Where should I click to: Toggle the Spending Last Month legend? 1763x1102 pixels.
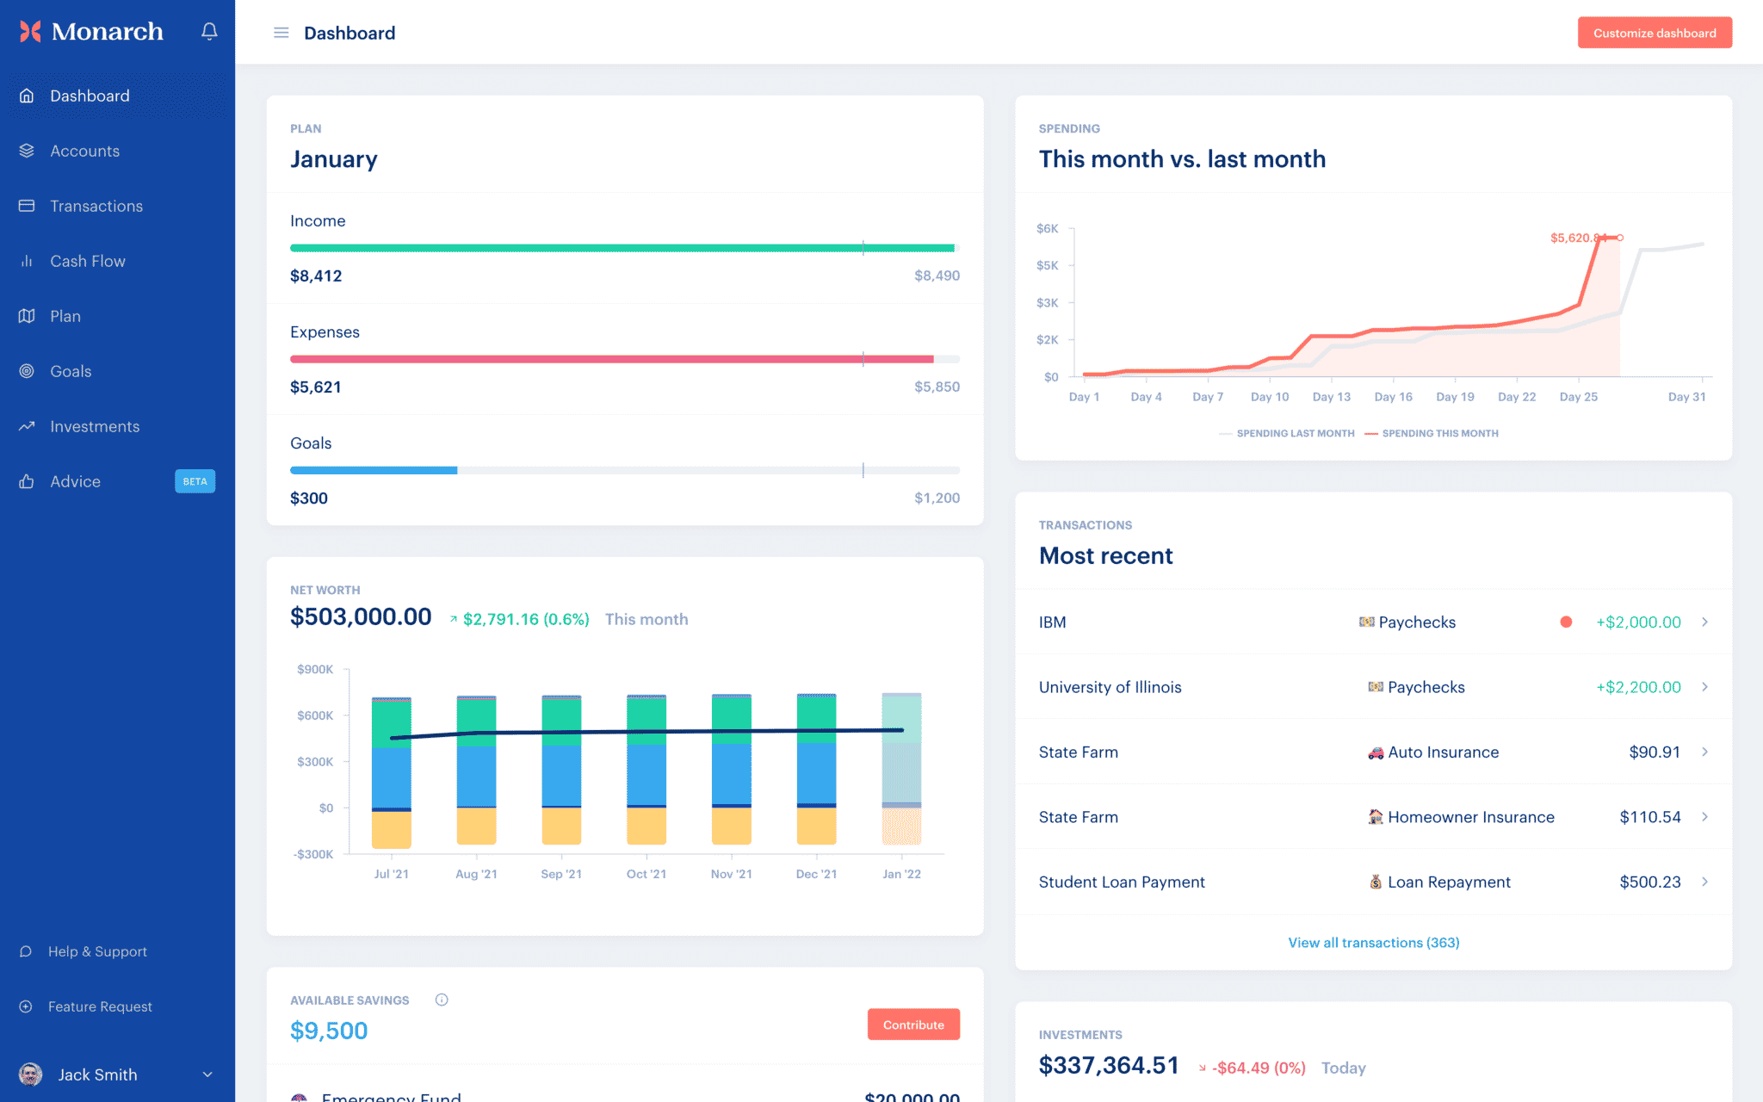pos(1286,433)
